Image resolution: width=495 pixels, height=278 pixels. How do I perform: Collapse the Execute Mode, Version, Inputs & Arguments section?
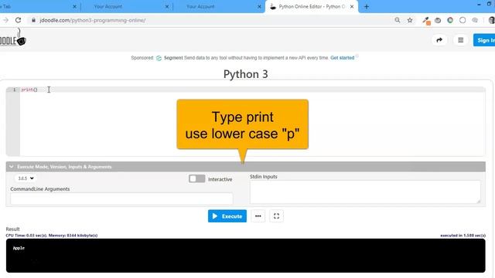click(12, 167)
